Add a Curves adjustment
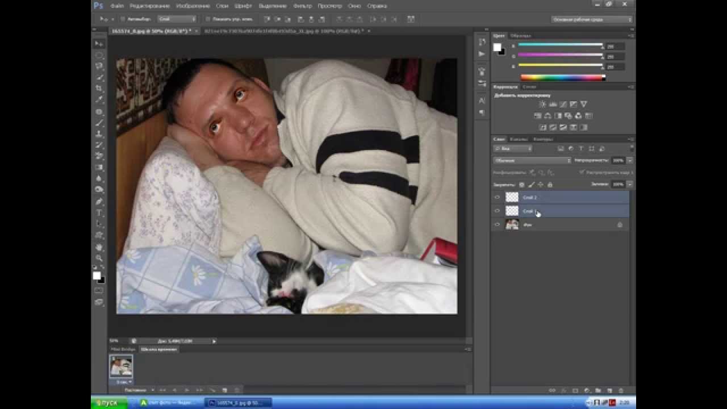727x409 pixels. pos(563,105)
